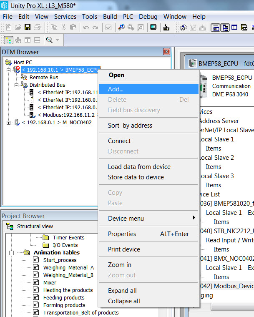Choose Sort by address
Viewport: 254px width, 317px height.
[149, 126]
